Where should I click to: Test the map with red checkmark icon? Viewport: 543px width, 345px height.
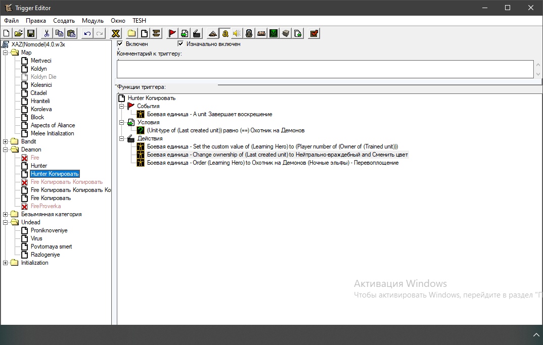point(314,33)
